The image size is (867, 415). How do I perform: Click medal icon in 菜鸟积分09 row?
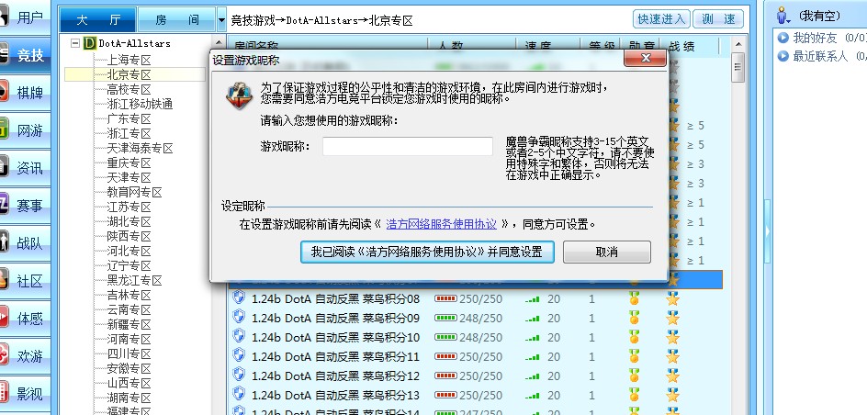tap(635, 318)
